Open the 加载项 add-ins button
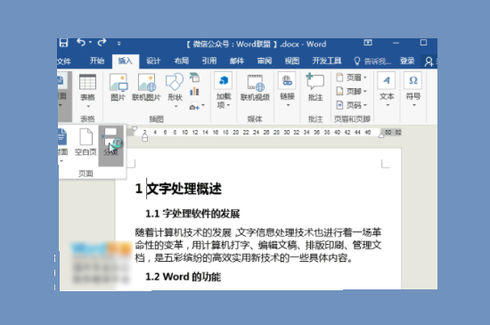The image size is (490, 325). point(224,90)
